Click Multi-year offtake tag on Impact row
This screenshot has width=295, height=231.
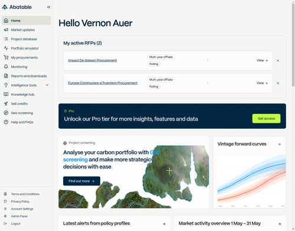point(161,57)
